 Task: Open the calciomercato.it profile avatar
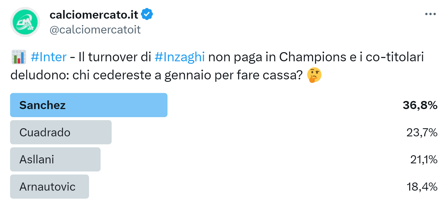tap(25, 22)
